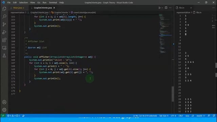Change the UTF-8 file encoding

[173, 116]
